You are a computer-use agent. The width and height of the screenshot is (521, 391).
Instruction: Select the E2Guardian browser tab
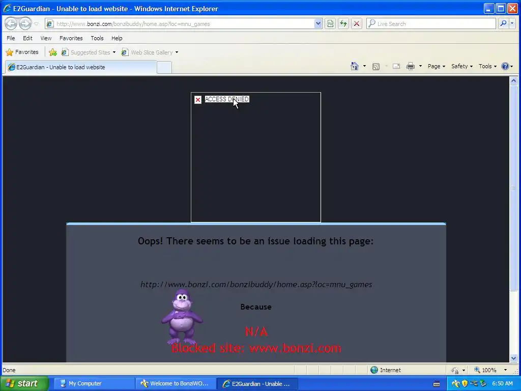[x=81, y=67]
